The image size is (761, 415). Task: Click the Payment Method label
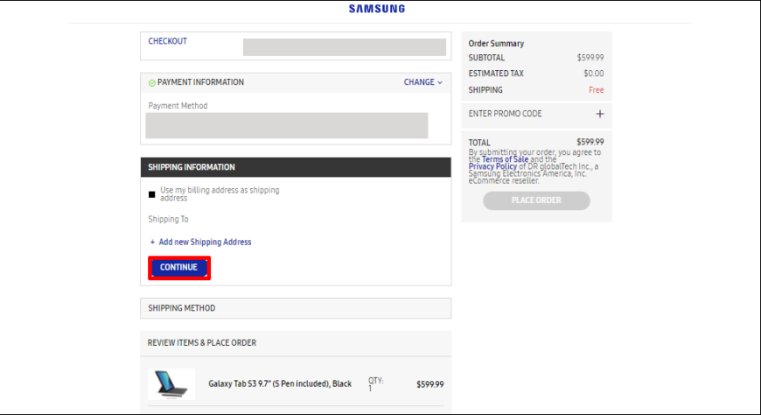click(x=178, y=106)
